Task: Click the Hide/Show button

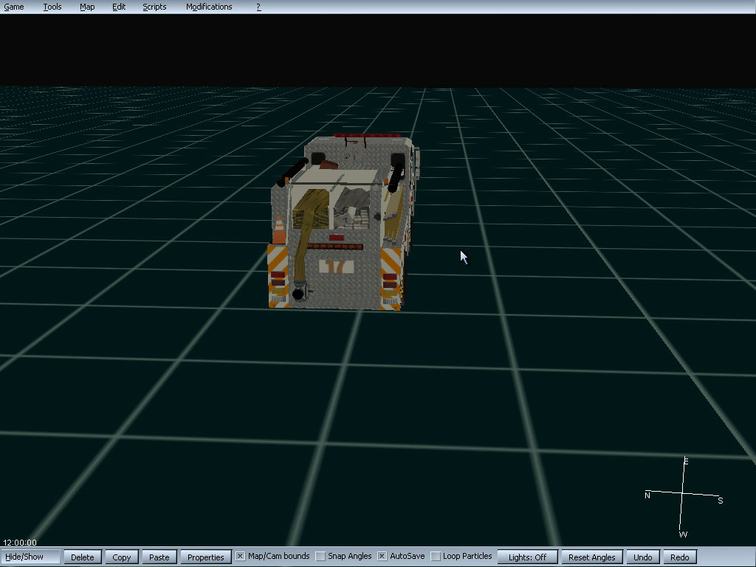Action: [30, 557]
